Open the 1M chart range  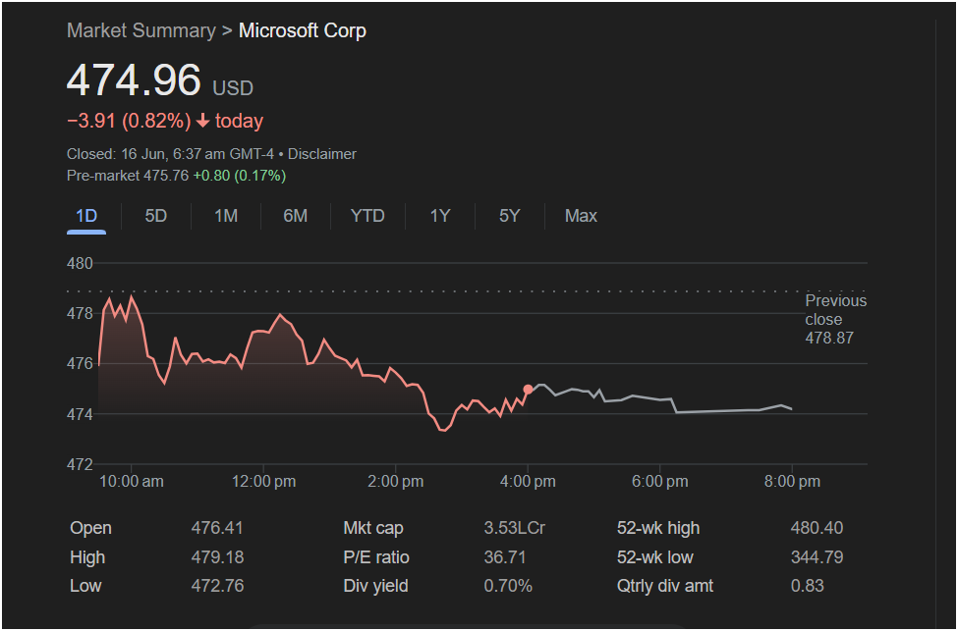226,216
